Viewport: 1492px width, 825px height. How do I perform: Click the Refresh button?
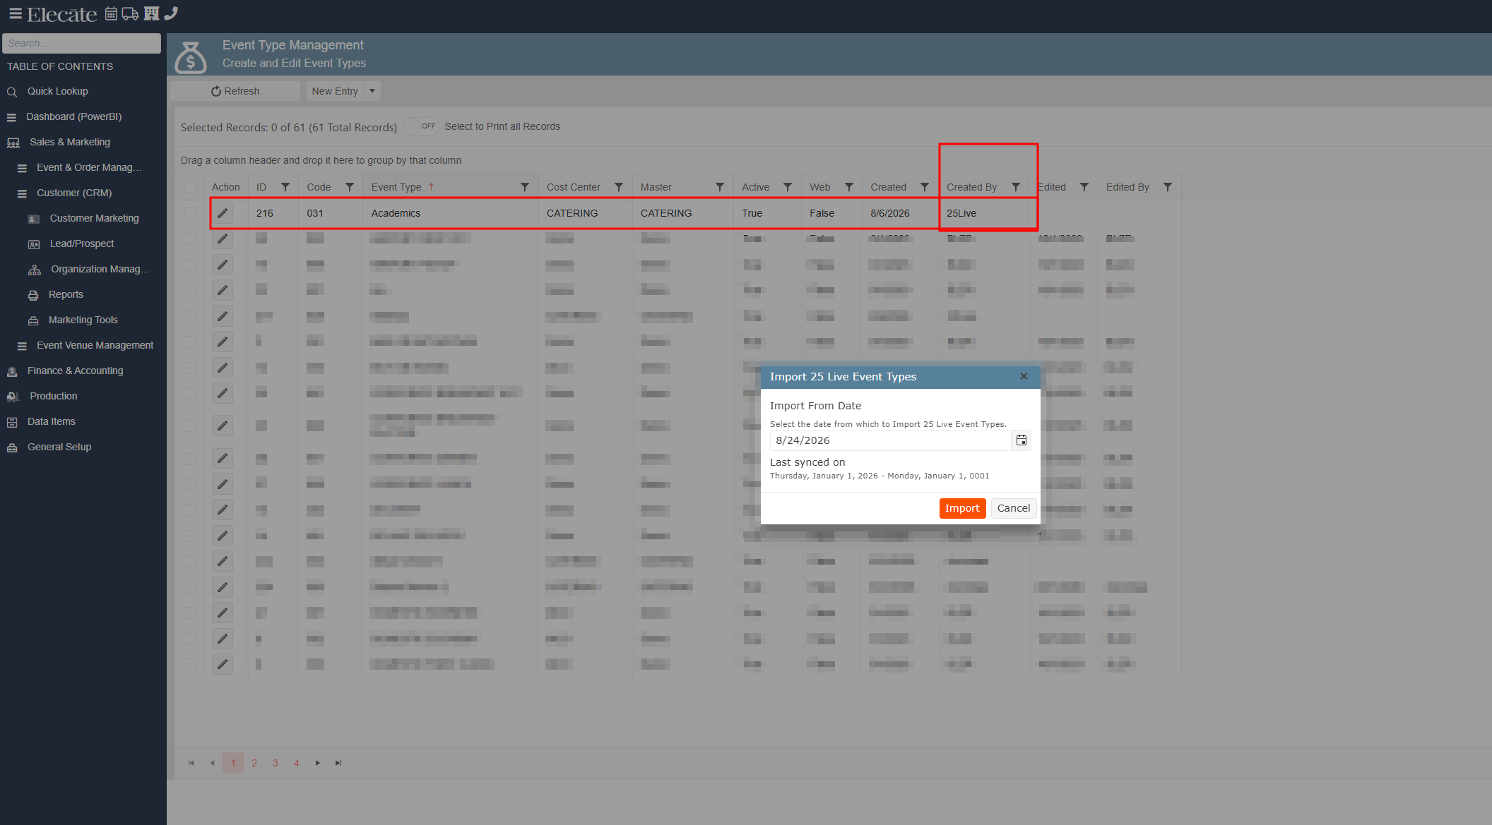coord(235,91)
